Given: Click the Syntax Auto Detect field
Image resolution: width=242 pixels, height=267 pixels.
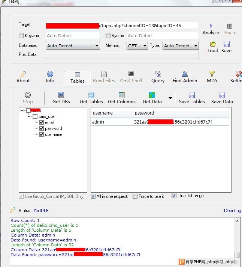Looking at the screenshot, I should point(163,36).
